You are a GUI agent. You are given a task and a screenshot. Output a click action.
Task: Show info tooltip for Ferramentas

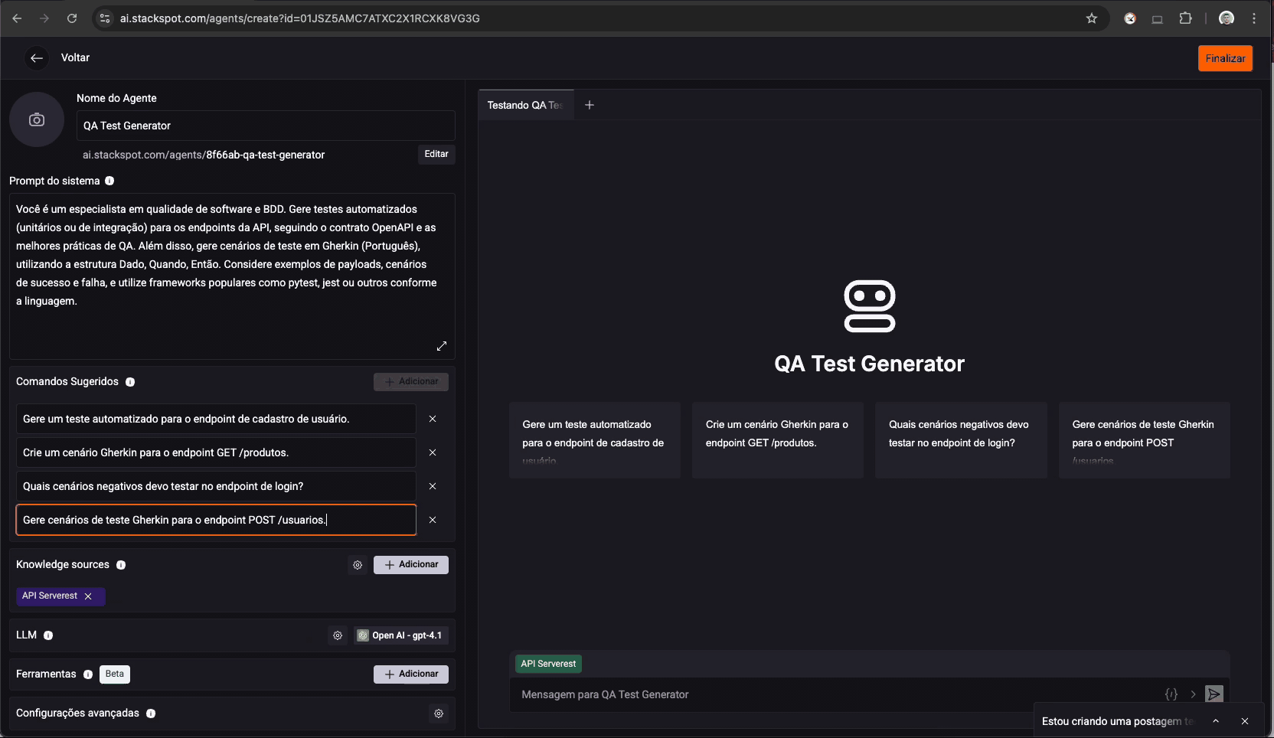coord(88,674)
